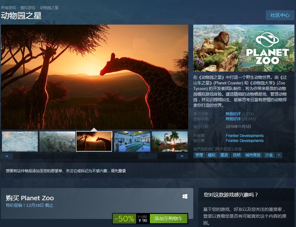296x227 pixels.
Task: Select the 建造 tag
Action: (224, 155)
